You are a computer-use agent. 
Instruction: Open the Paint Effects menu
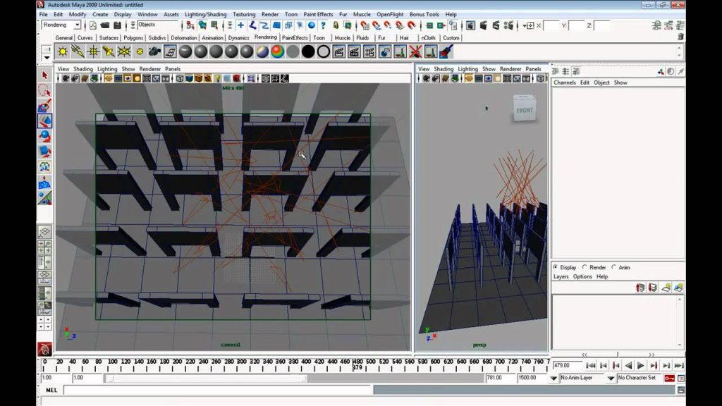(x=318, y=14)
